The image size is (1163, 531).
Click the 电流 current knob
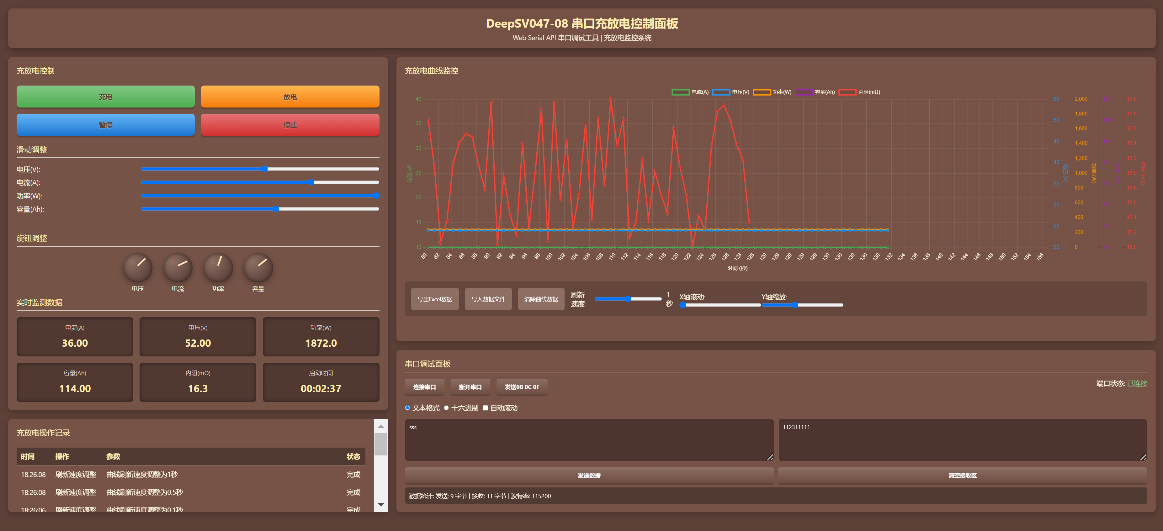click(x=178, y=267)
